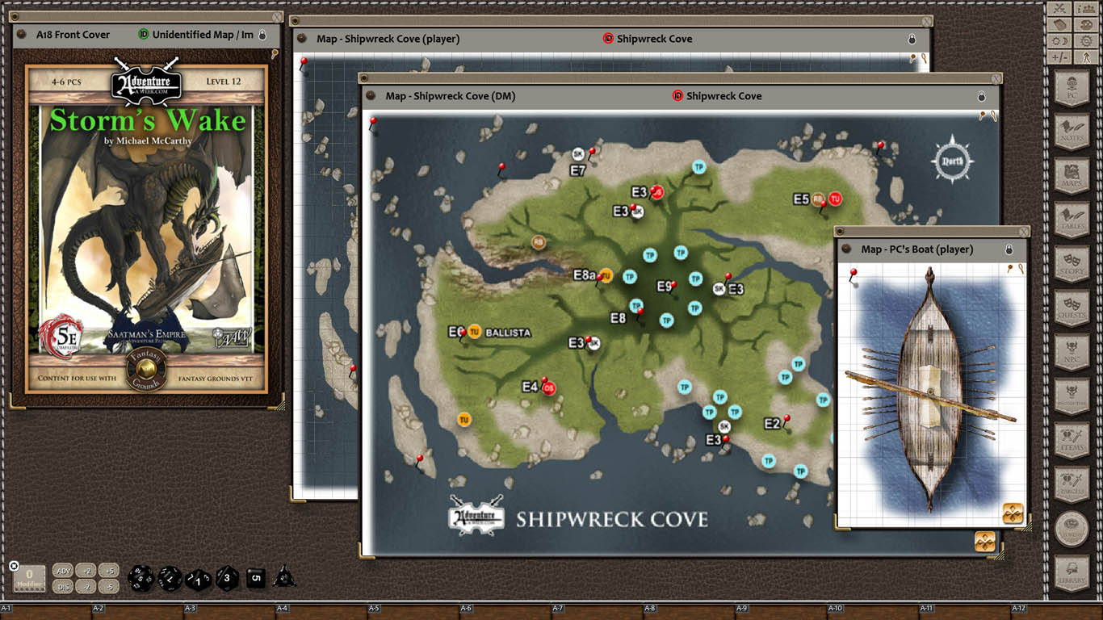Viewport: 1103px width, 620px height.
Task: Click the ADV advantage button
Action: [65, 570]
